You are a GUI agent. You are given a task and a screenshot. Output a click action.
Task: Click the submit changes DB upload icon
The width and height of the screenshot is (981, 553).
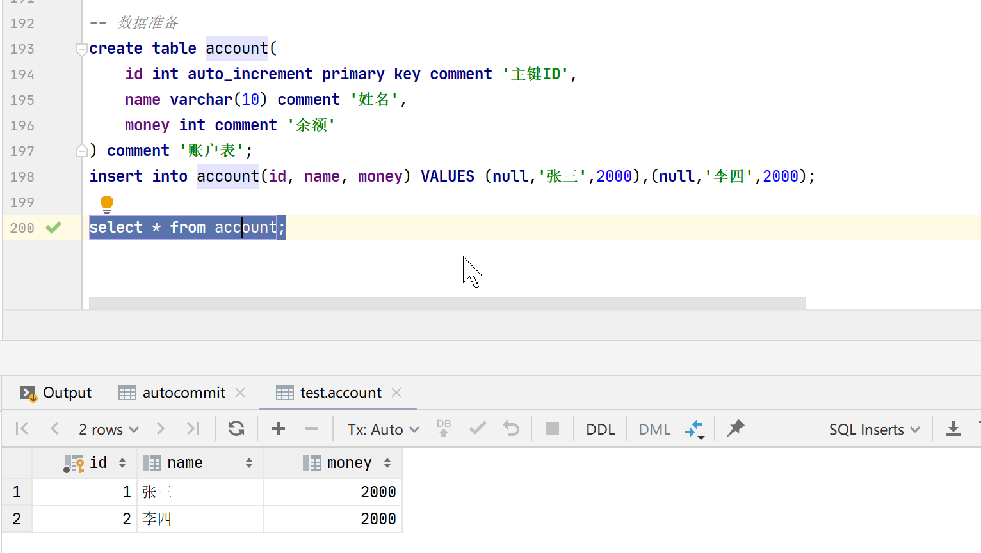pyautogui.click(x=444, y=428)
